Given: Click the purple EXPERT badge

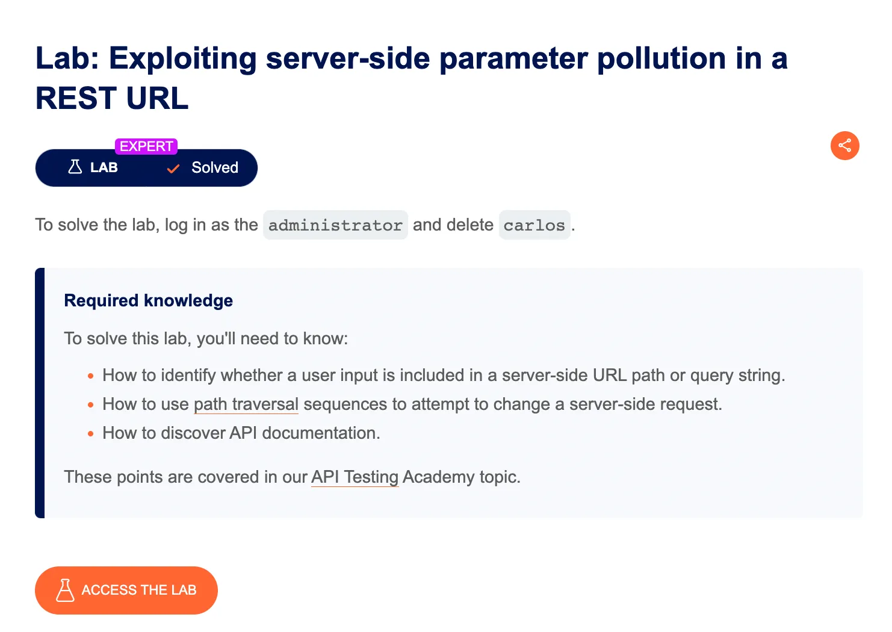Looking at the screenshot, I should click(146, 146).
